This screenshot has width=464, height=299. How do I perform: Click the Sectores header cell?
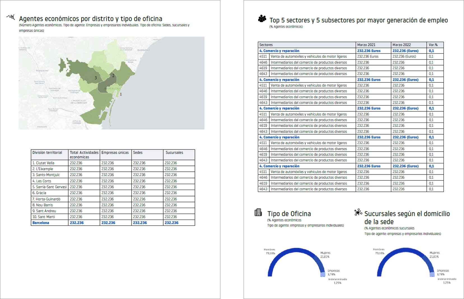(x=266, y=45)
